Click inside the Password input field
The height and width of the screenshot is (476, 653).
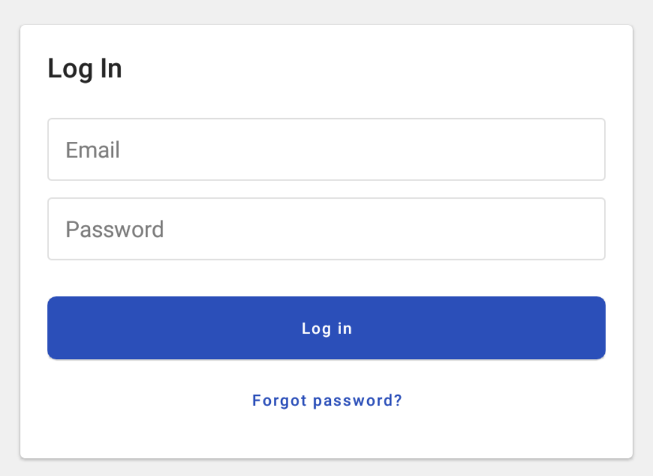point(326,229)
